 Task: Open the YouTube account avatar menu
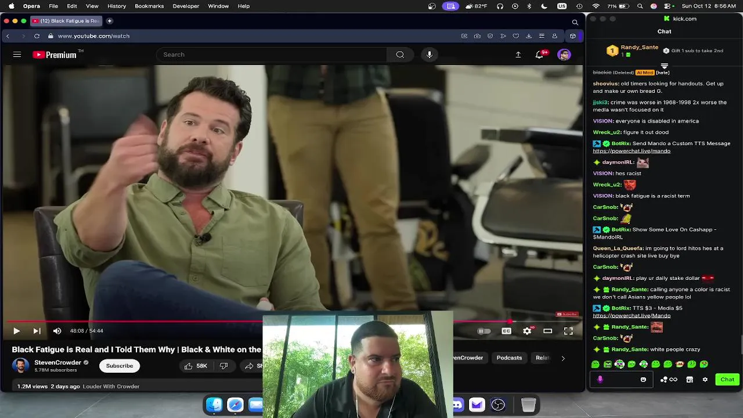[x=564, y=55]
